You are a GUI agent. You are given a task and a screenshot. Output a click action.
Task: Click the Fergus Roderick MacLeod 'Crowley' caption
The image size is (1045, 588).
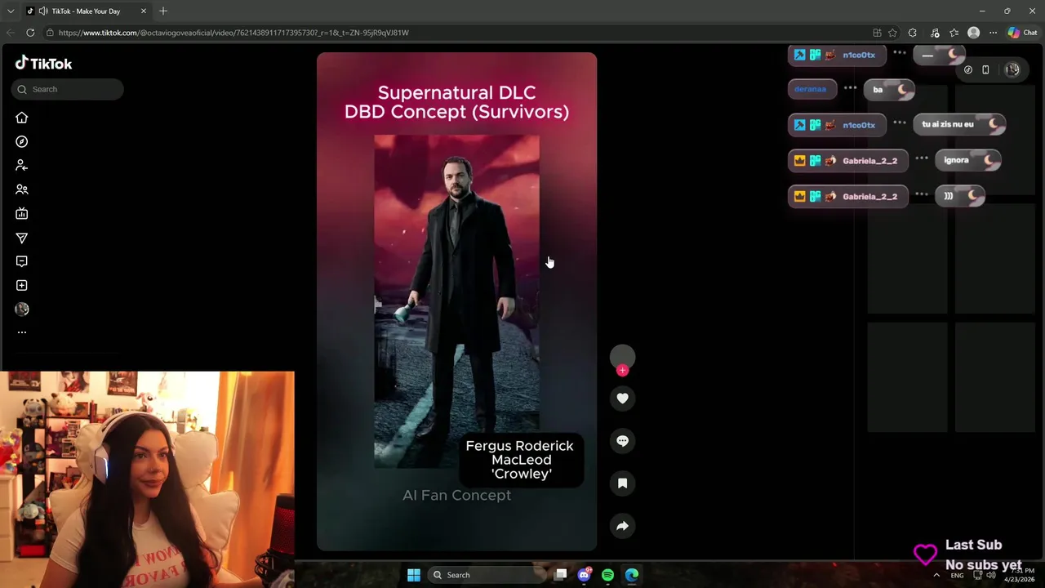pyautogui.click(x=519, y=460)
